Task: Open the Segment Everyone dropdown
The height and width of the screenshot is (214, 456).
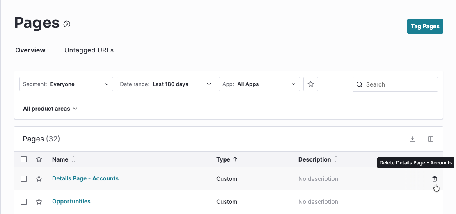Action: pos(66,84)
